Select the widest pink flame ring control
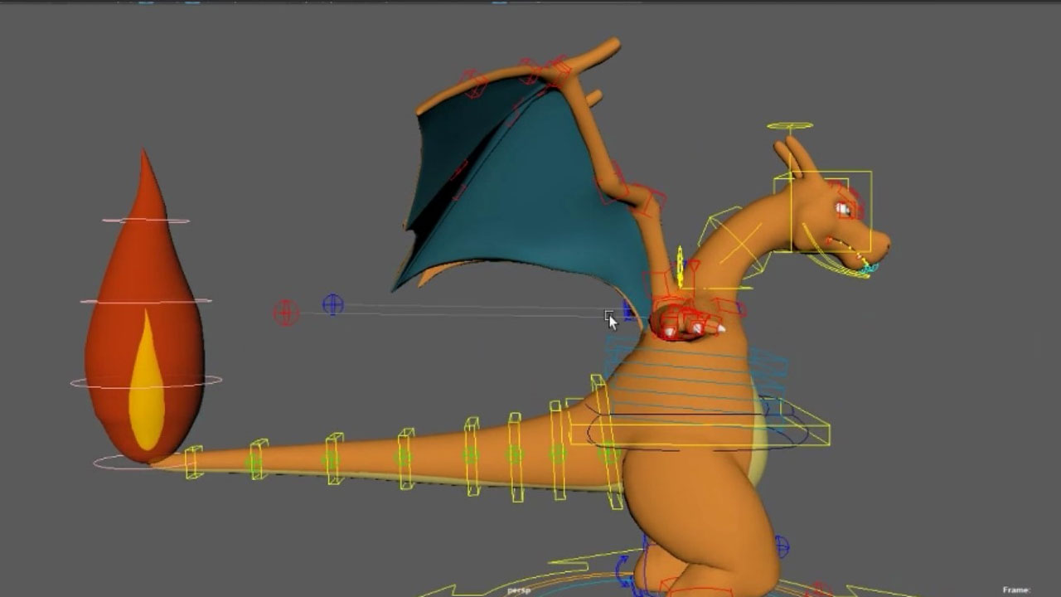Viewport: 1061px width, 597px height. (146, 382)
